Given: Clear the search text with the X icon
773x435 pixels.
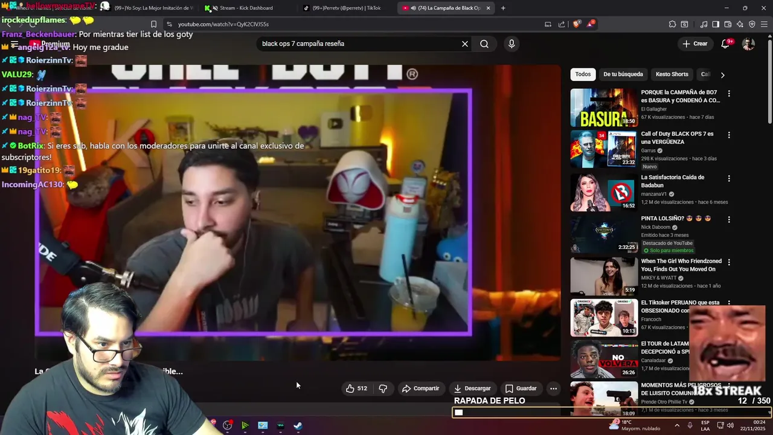Looking at the screenshot, I should click(465, 43).
